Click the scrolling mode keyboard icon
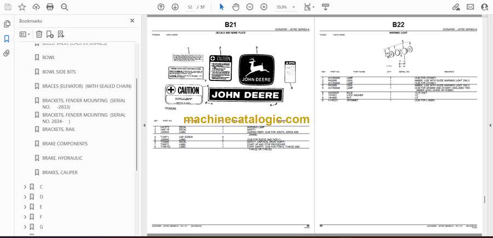The width and height of the screenshot is (493, 238). click(325, 7)
